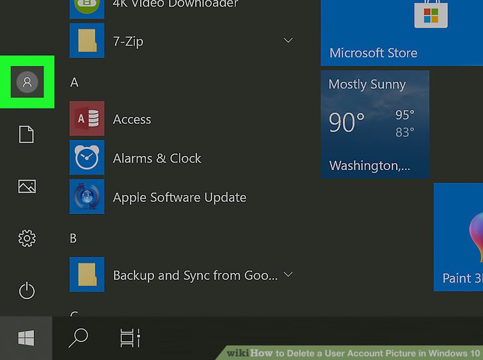The width and height of the screenshot is (483, 360).
Task: Open the Paint 3D tile
Action: click(x=458, y=237)
